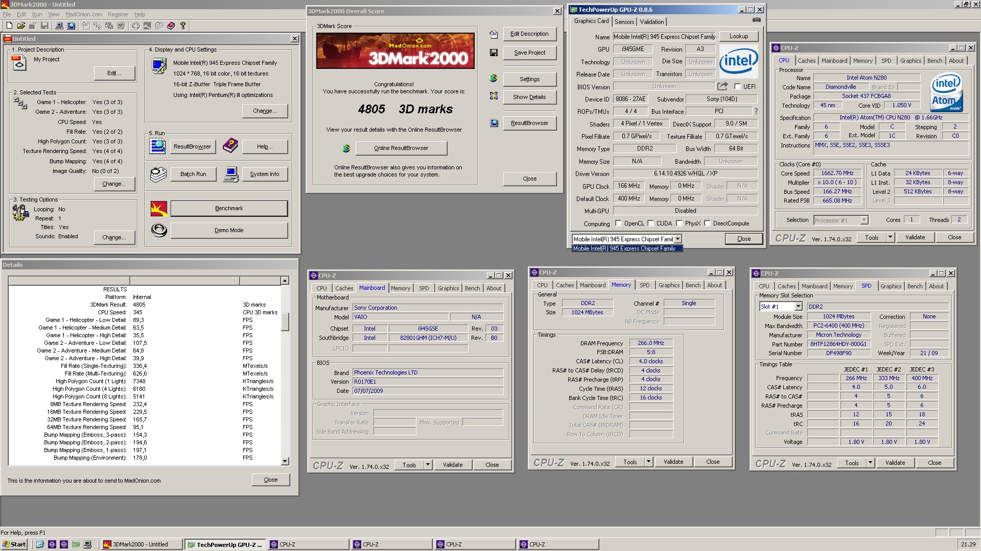The image size is (981, 551).
Task: Click the Bus Interface question mark in GPU-Z
Action: click(x=756, y=111)
